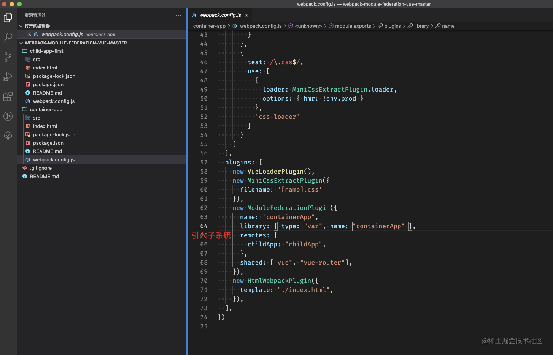
Task: Click line number 75 in the gutter
Action: 204,326
